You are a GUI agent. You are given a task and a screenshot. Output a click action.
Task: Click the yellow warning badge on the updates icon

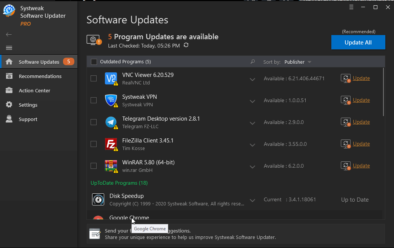point(98,43)
